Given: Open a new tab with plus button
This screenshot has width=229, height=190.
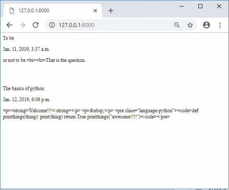Looking at the screenshot, I should click(111, 11).
